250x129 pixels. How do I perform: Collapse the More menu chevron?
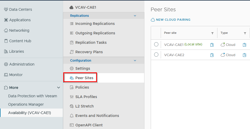(x=59, y=88)
